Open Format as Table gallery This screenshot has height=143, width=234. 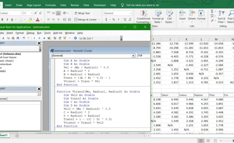coord(158,17)
